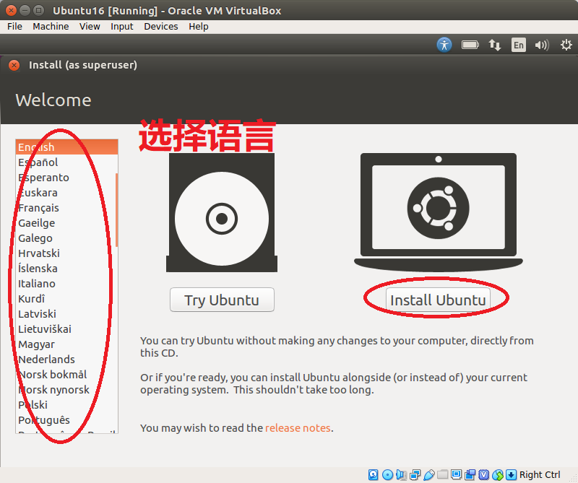Click the shared folders status icon
This screenshot has height=483, width=578.
click(442, 474)
